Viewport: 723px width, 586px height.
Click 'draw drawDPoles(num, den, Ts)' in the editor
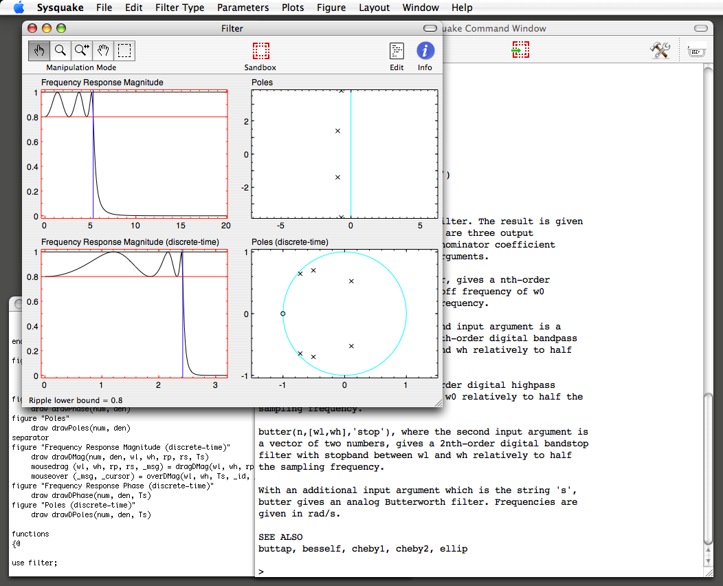click(x=91, y=514)
